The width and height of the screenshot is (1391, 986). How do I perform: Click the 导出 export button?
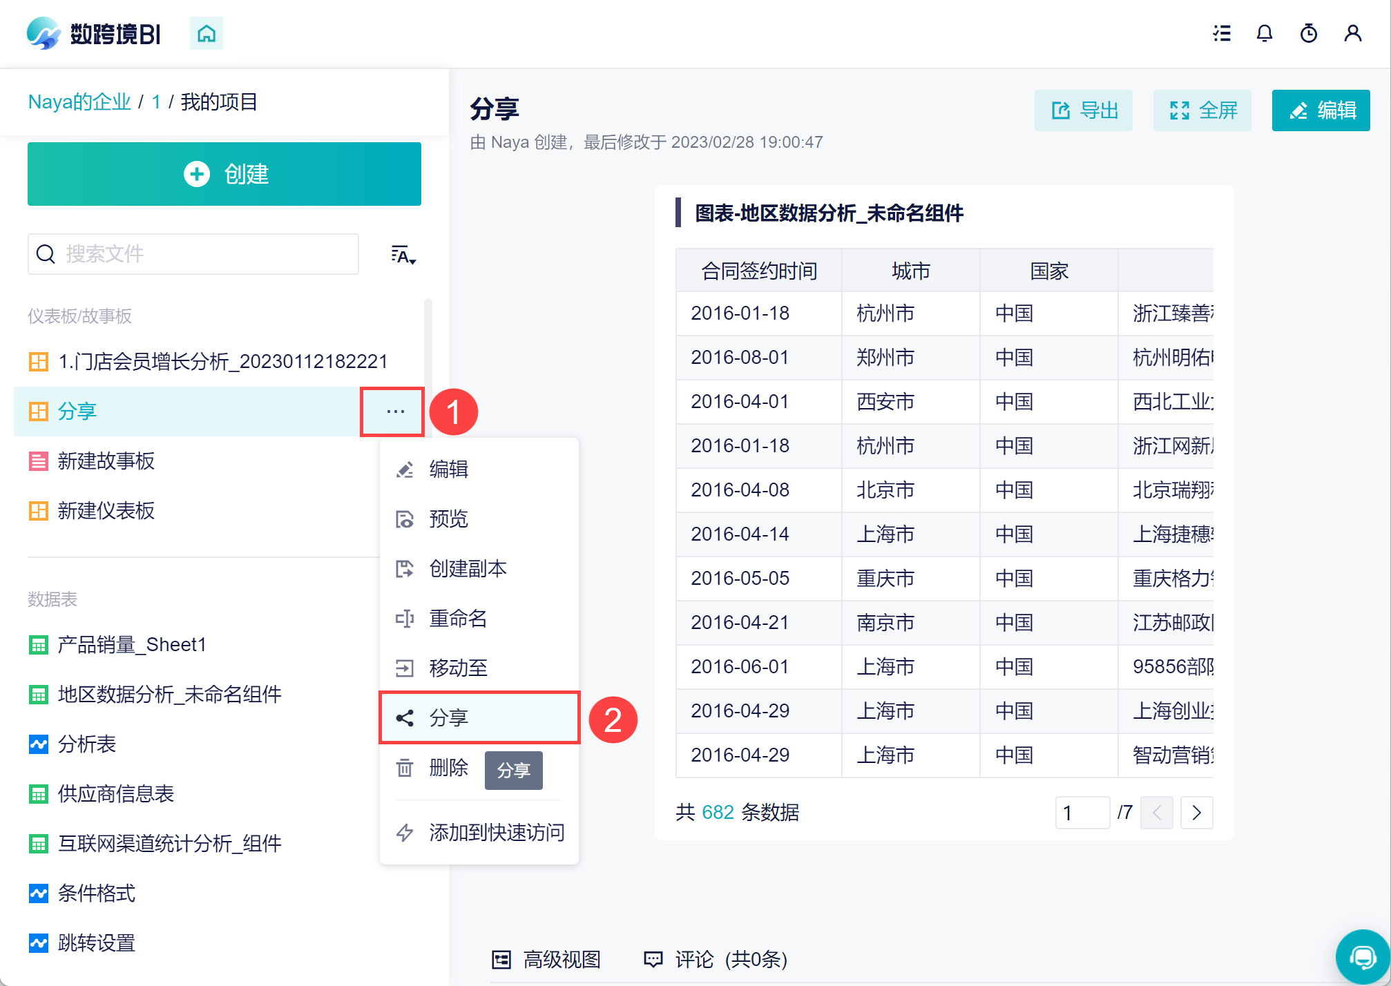(1084, 110)
